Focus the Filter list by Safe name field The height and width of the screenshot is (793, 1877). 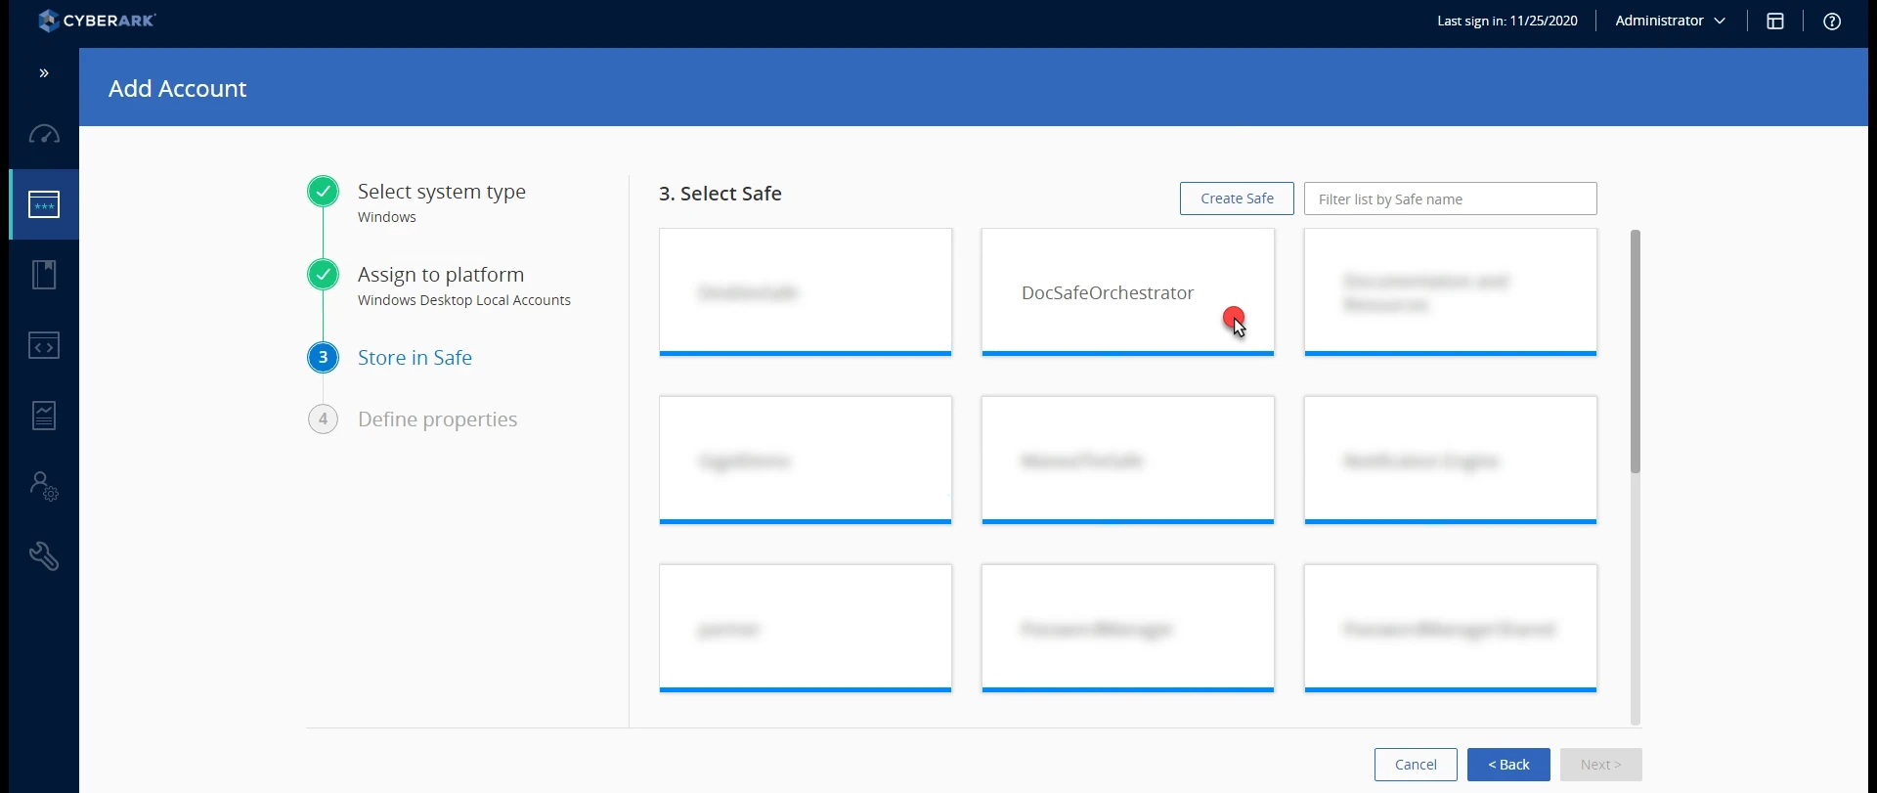1450,198
